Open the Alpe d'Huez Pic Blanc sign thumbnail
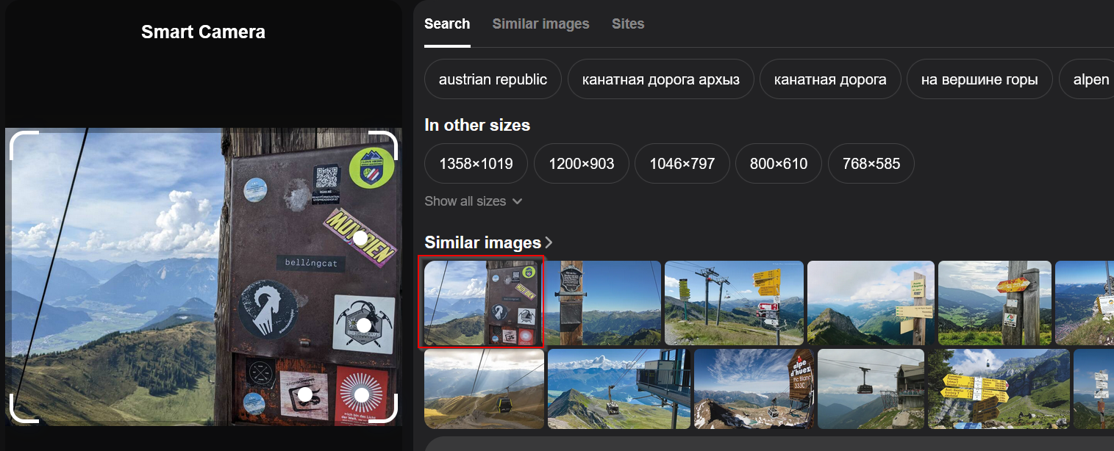The height and width of the screenshot is (451, 1114). (754, 389)
